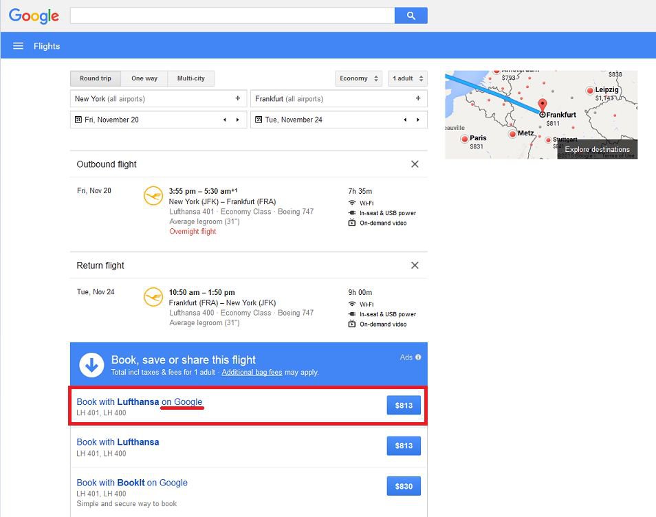Open the Economy class dropdown
The image size is (656, 517).
point(358,78)
